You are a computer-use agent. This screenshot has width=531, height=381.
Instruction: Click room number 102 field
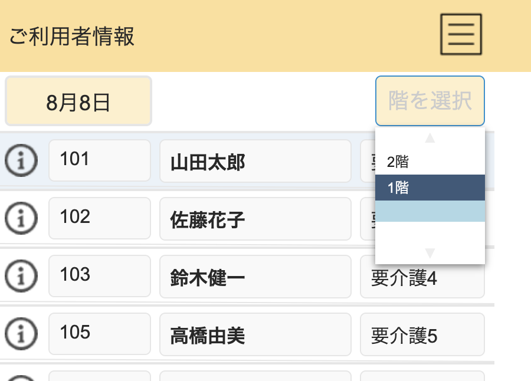coord(99,218)
